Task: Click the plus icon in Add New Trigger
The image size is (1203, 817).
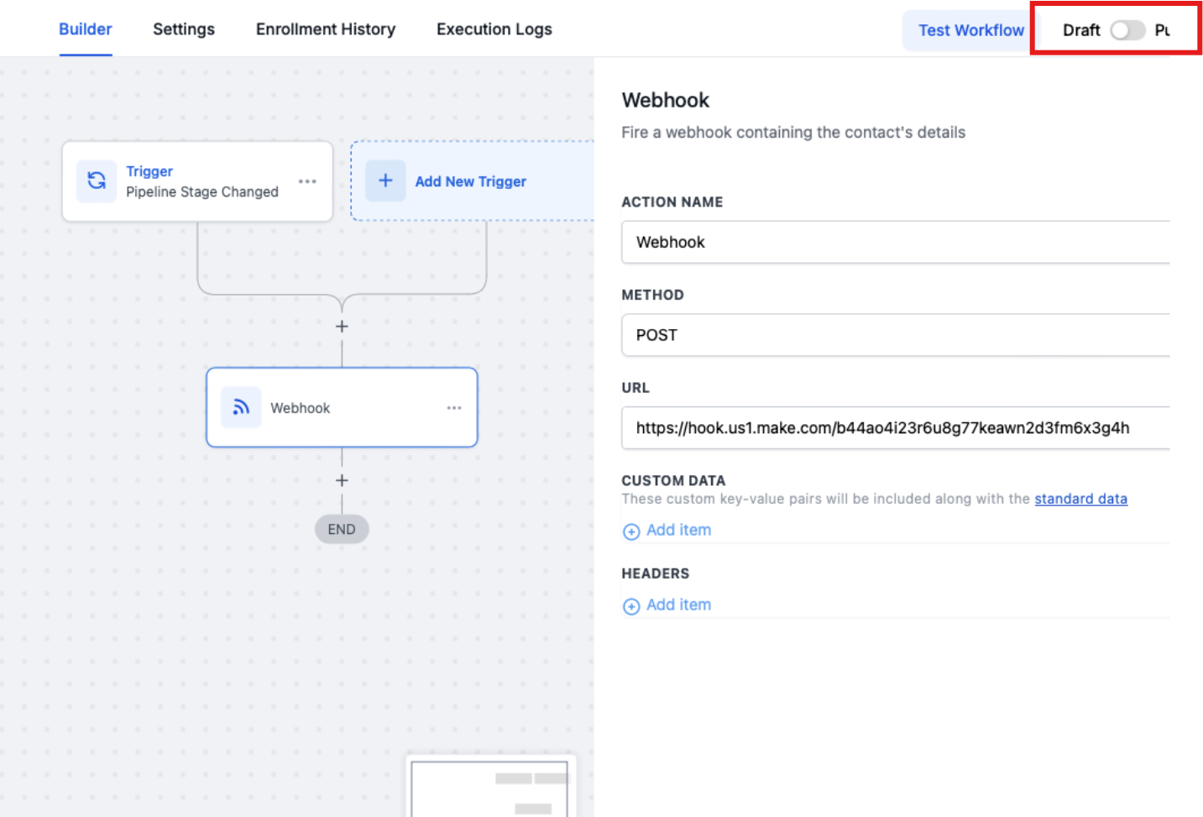Action: (385, 181)
